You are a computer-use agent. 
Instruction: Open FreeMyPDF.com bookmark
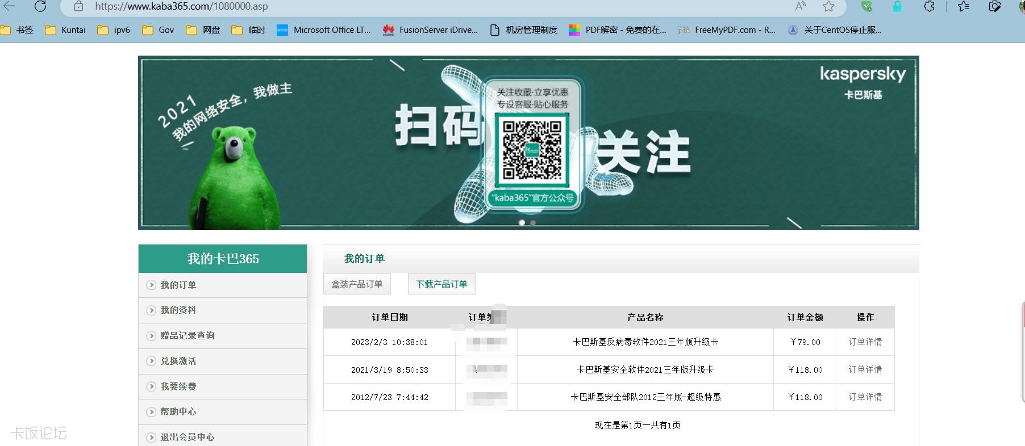pos(727,30)
